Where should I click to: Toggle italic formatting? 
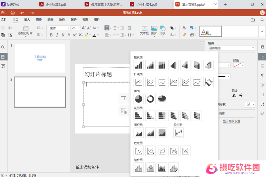tap(57, 35)
